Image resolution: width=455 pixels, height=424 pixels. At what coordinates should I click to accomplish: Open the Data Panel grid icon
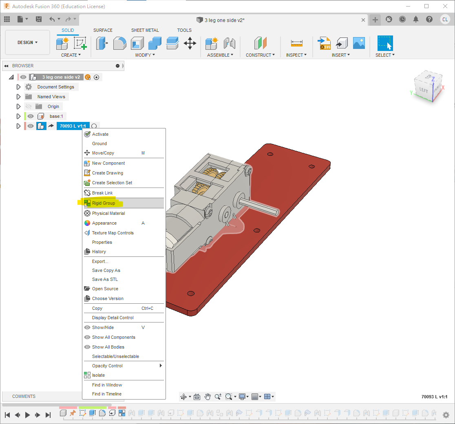(7, 19)
